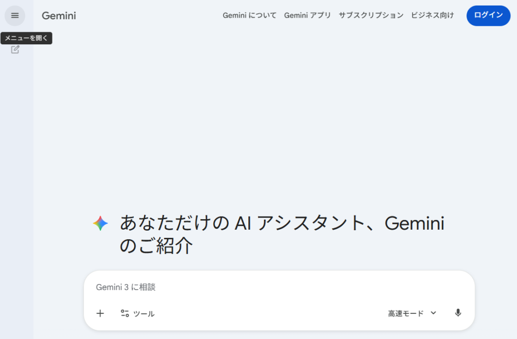Click the のご紹介 heading line
517x339 pixels.
(x=157, y=246)
